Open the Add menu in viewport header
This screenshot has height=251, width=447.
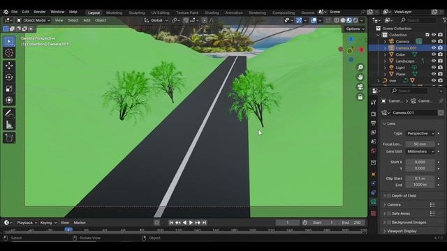click(x=87, y=20)
